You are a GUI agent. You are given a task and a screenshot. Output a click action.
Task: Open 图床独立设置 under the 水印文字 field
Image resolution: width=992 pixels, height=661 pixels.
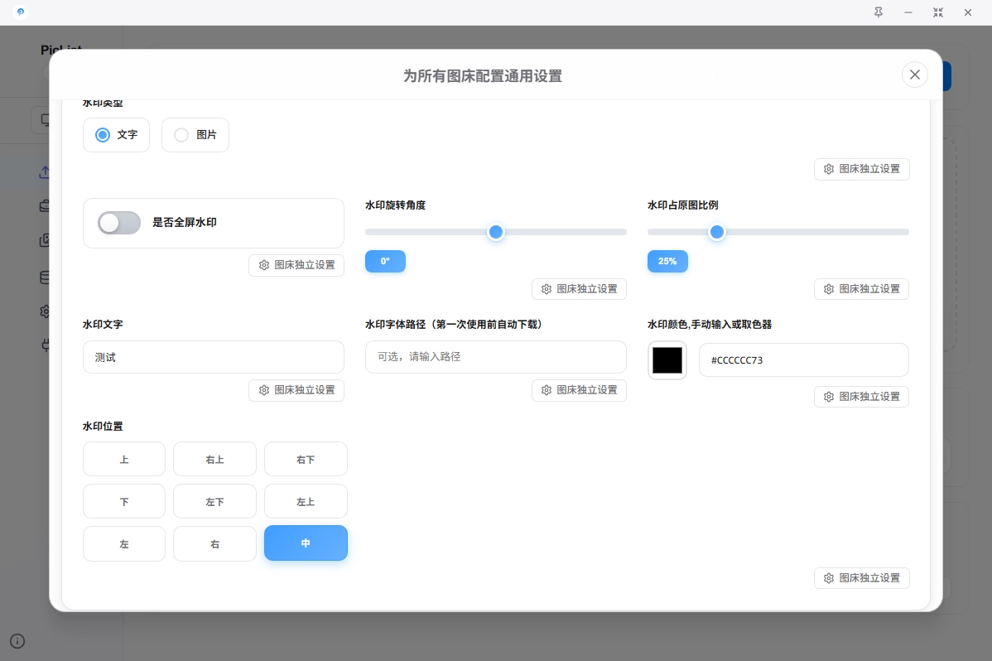pyautogui.click(x=296, y=390)
